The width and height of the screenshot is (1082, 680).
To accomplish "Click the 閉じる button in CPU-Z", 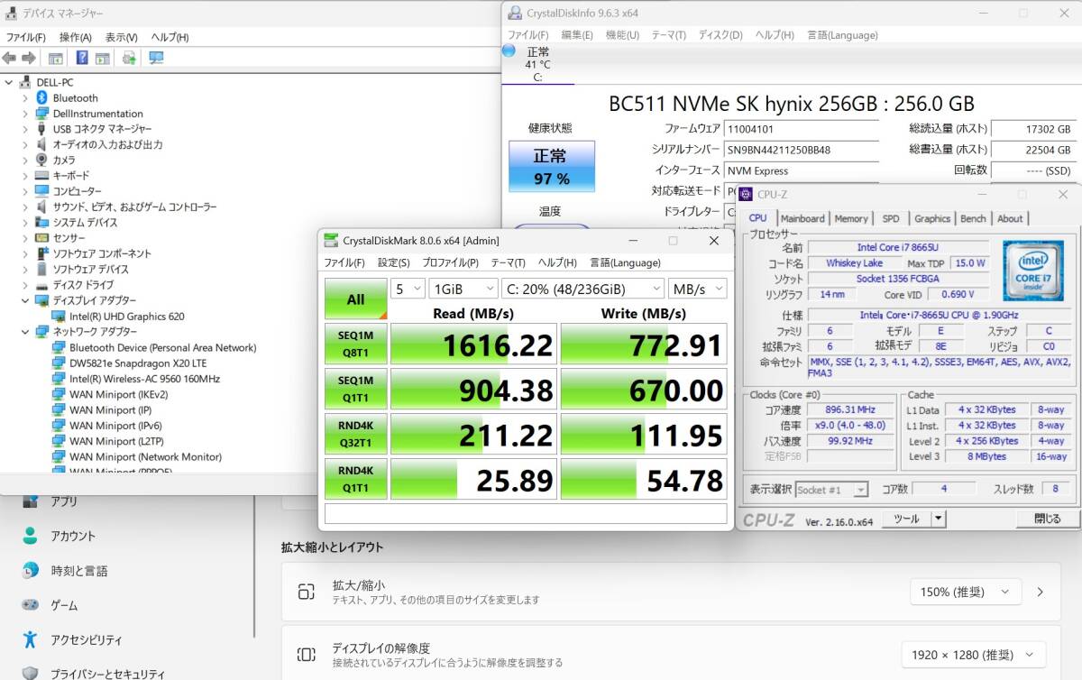I will [1047, 519].
